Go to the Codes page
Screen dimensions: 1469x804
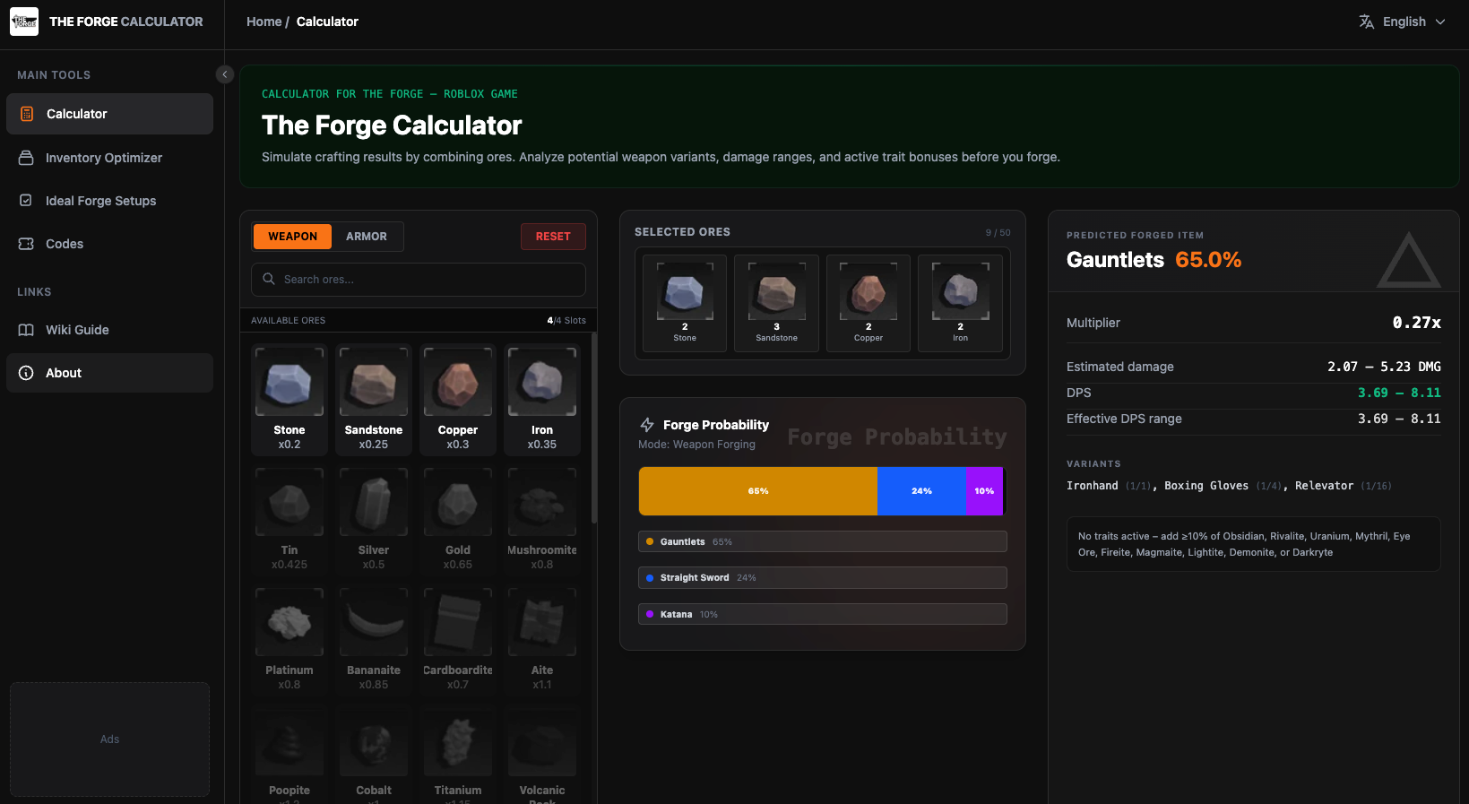(x=109, y=244)
